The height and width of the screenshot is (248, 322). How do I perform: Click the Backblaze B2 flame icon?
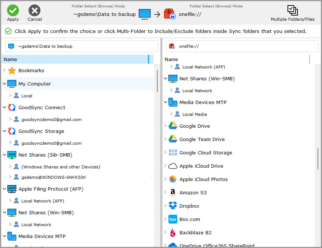click(172, 232)
